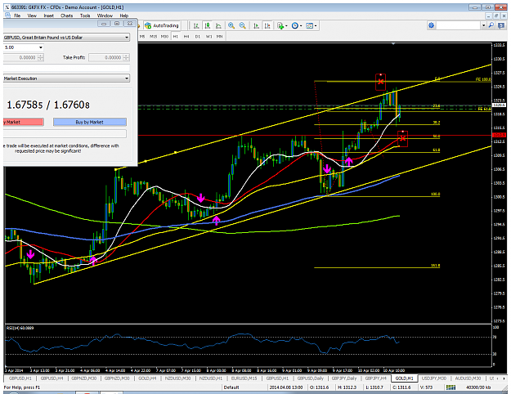This screenshot has height=394, width=511.
Task: Switch to the GBPUSD,H4 chart tab
Action: 52,378
